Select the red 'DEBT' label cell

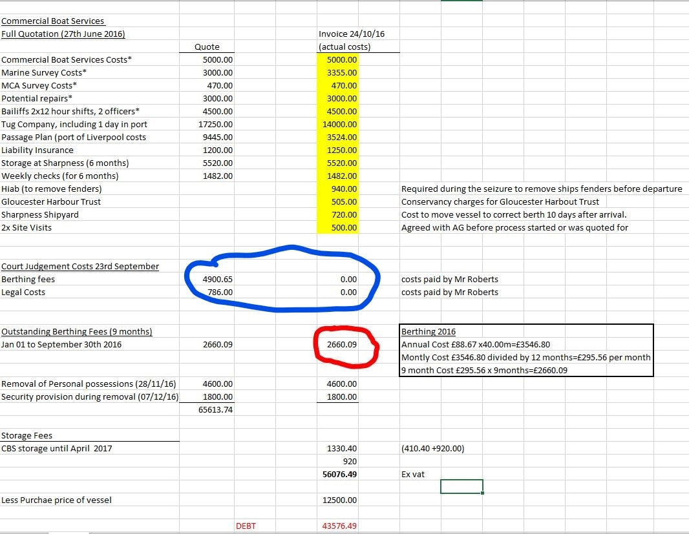click(x=246, y=526)
